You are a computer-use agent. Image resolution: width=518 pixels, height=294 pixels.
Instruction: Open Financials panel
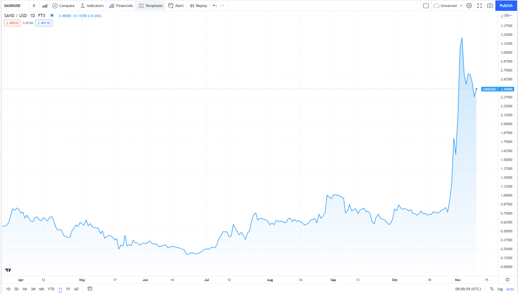point(121,6)
